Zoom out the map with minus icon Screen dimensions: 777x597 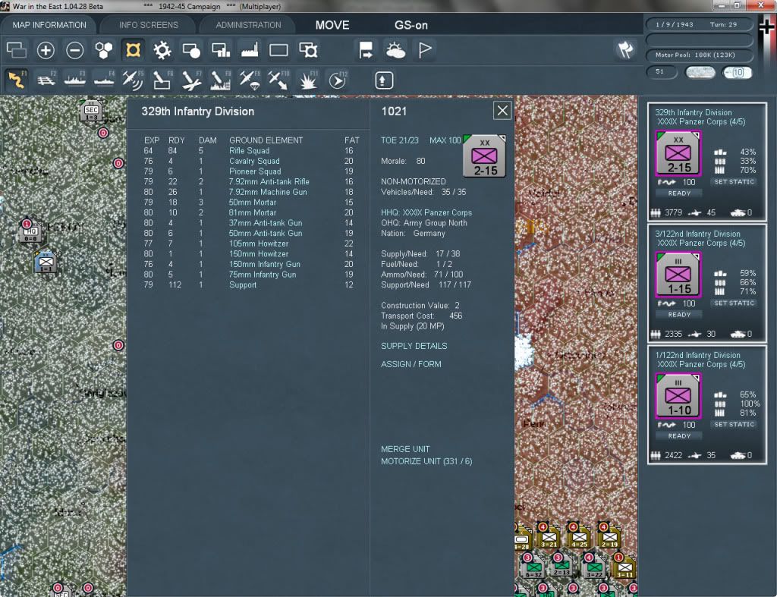tap(75, 50)
